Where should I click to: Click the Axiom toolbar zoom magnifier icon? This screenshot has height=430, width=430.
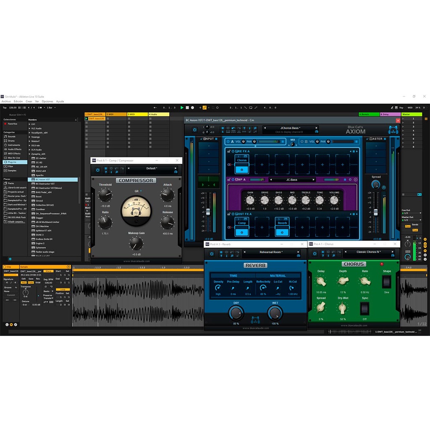(x=255, y=128)
